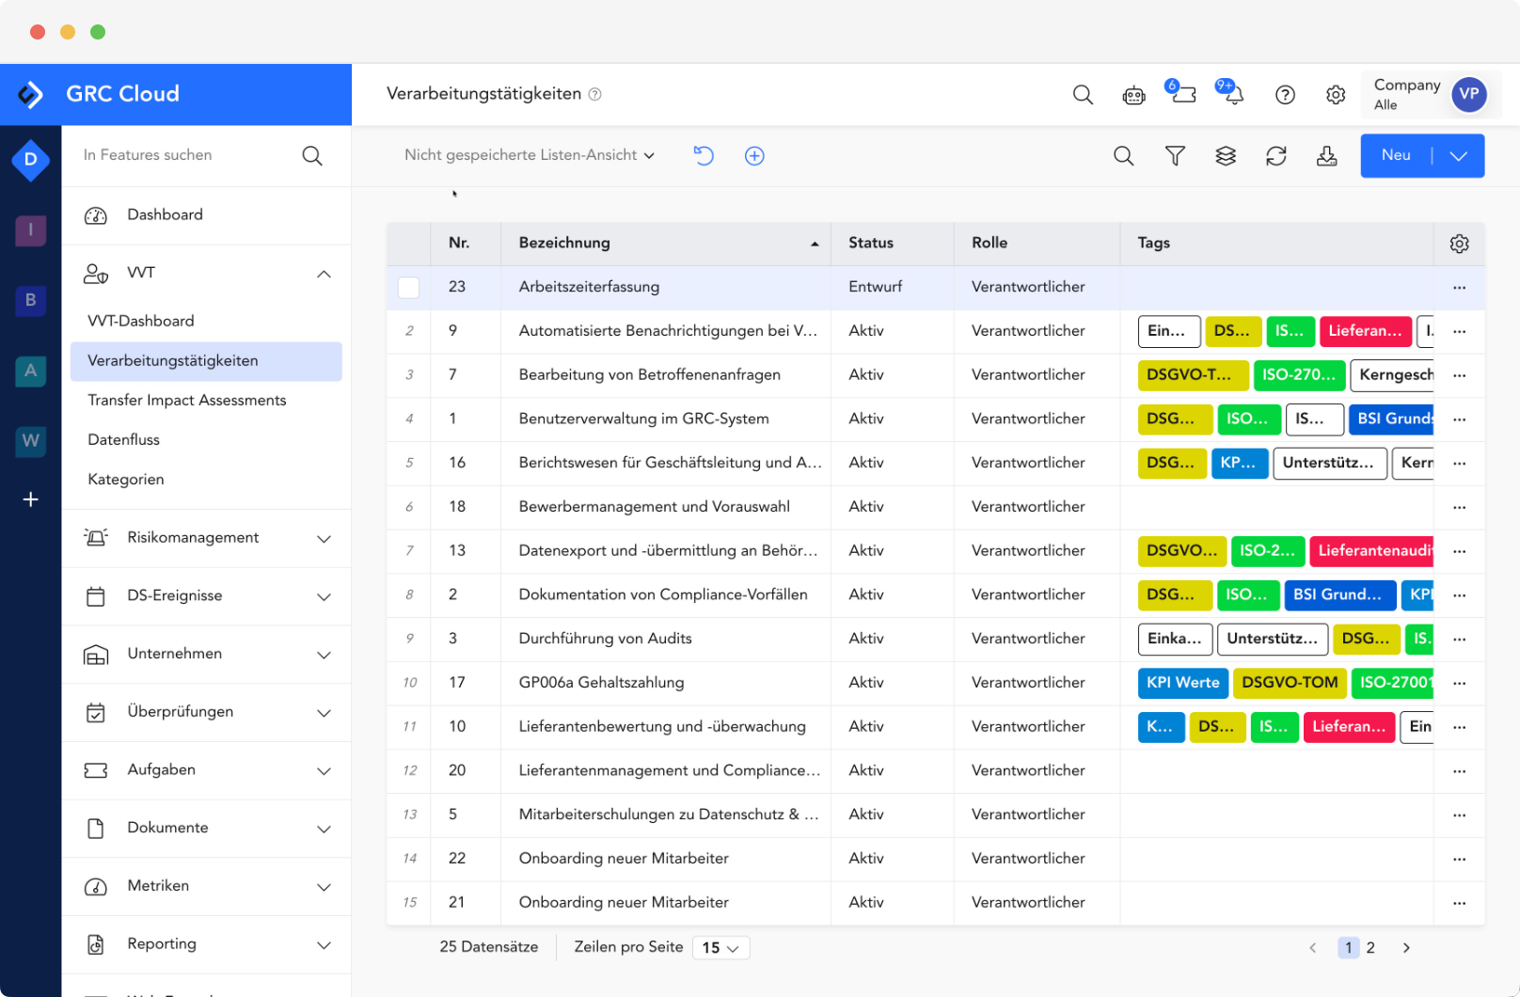
Task: Click the ticket icon with badge 6
Action: 1182,94
